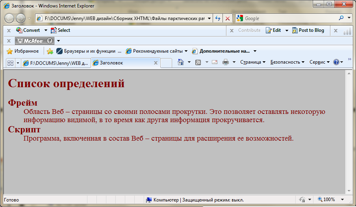Open the Quick Tabs grid view
The height and width of the screenshot is (207, 356).
click(10, 63)
